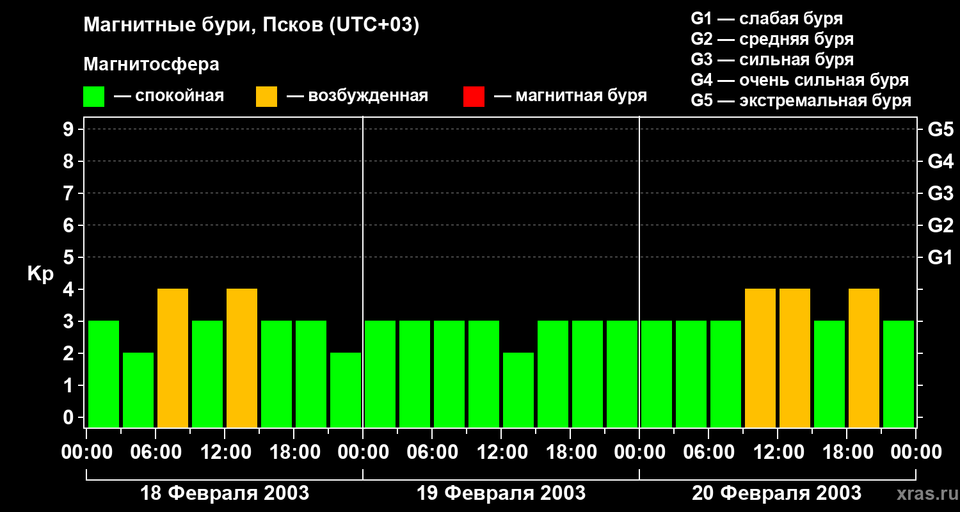The height and width of the screenshot is (512, 960).
Task: Click 'G5 — экстремальная буря' description
Action: coord(801,100)
